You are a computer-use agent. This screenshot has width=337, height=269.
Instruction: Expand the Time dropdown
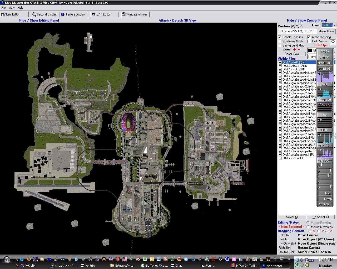point(334,25)
